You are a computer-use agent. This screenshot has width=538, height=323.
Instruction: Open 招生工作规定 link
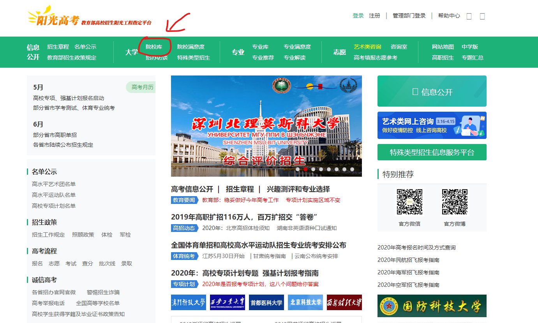48,235
